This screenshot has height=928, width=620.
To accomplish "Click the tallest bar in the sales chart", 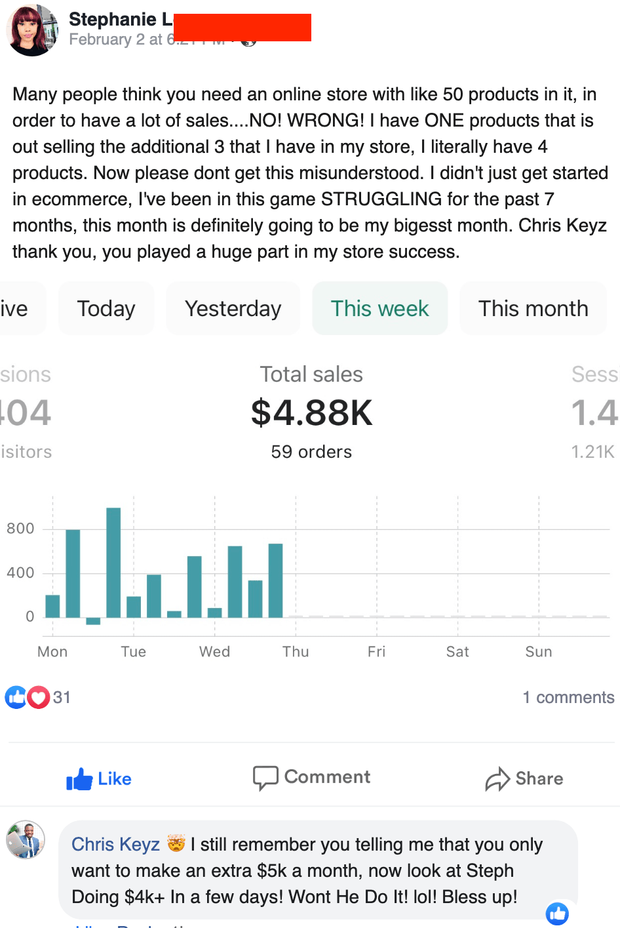I will pos(113,563).
